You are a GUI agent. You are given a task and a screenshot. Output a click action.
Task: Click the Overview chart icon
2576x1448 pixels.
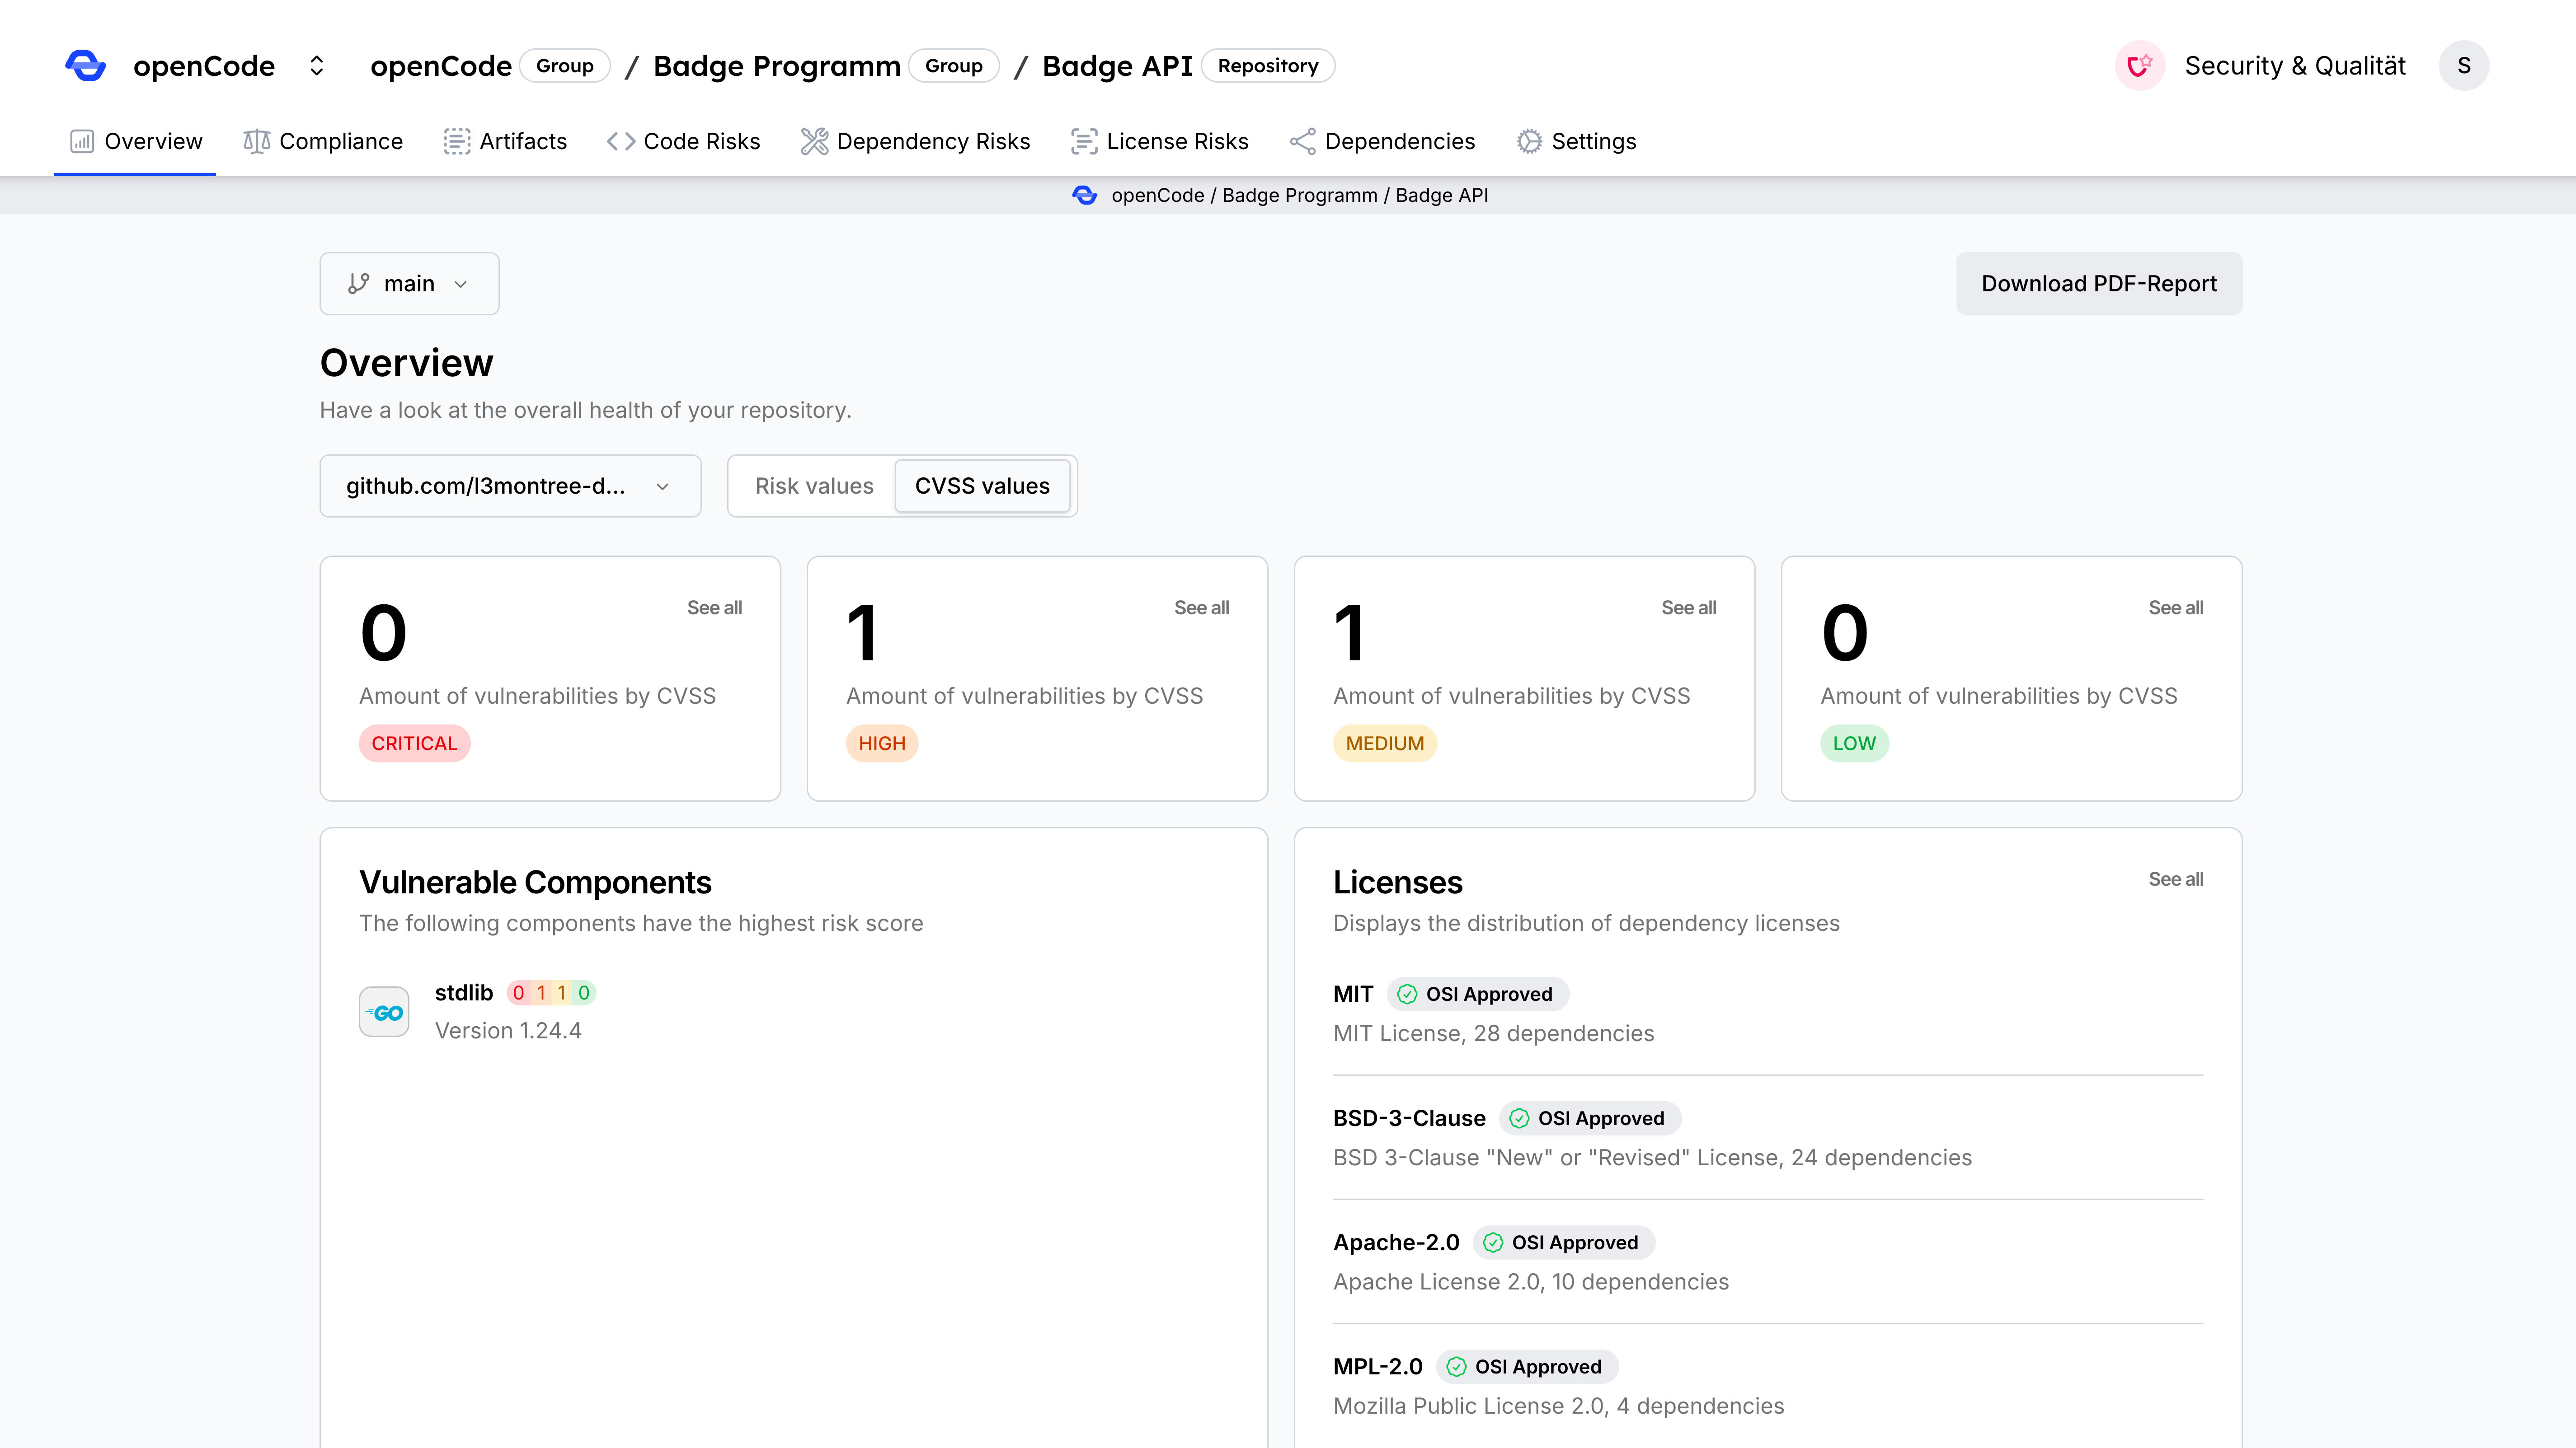click(82, 142)
